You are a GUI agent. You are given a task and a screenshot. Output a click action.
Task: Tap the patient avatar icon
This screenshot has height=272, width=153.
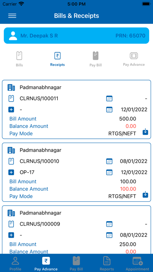pyautogui.click(x=13, y=36)
